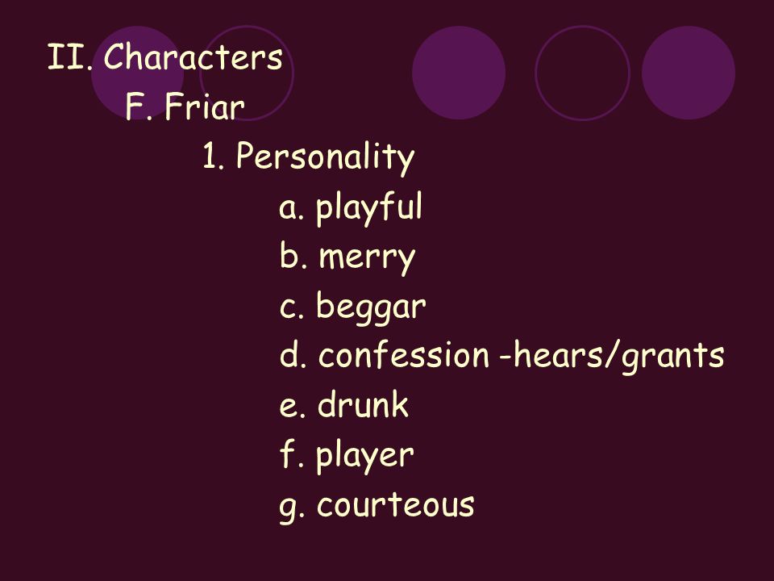Select the filled purple circle at top center
This screenshot has width=774, height=581.
click(x=459, y=73)
